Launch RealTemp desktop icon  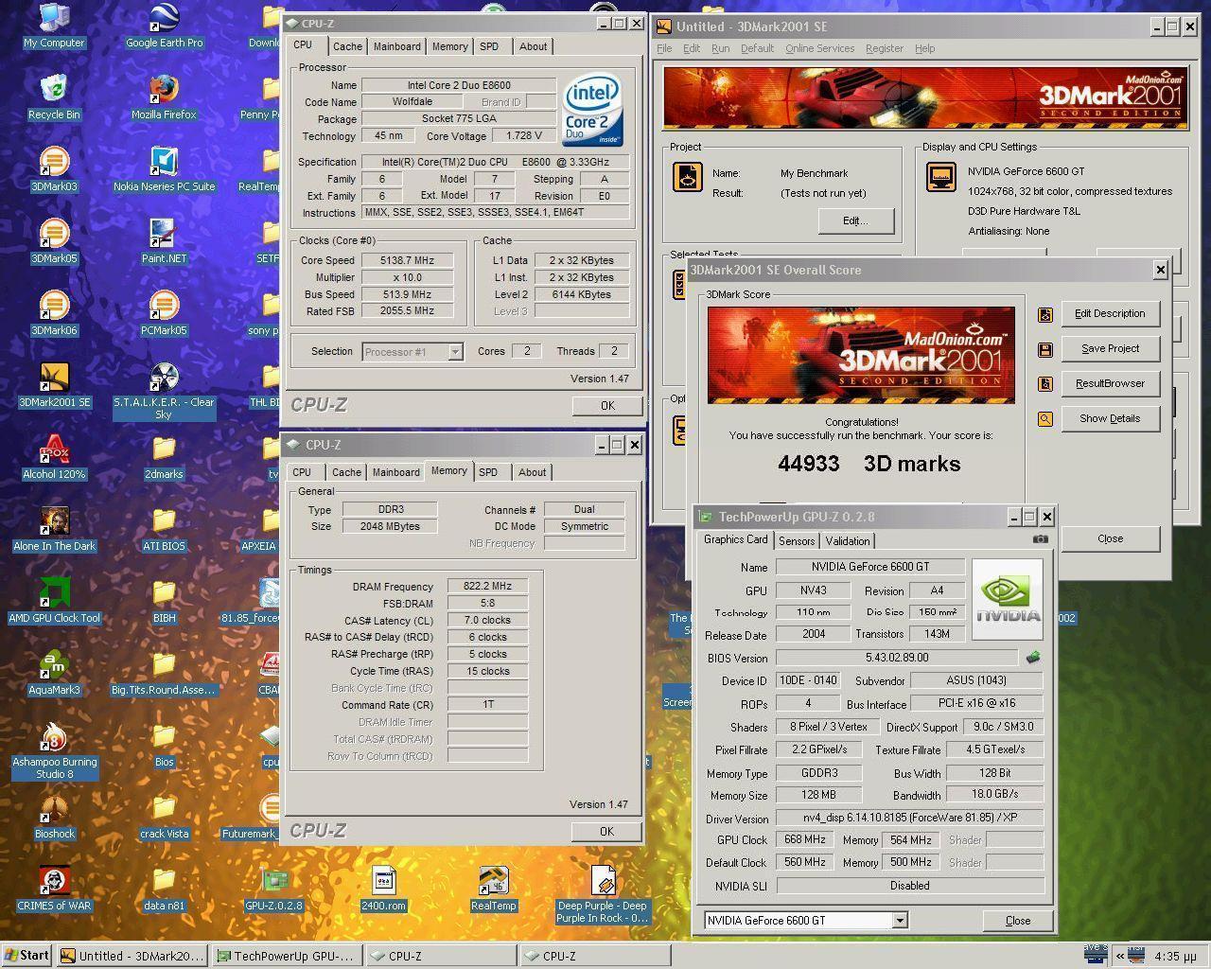tap(493, 889)
